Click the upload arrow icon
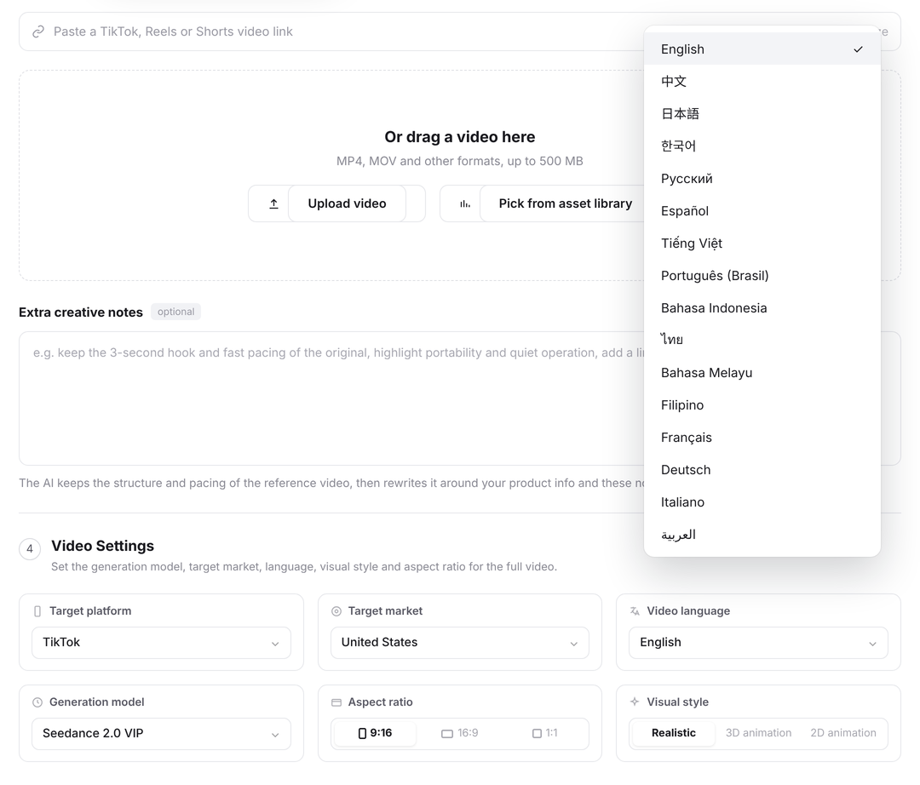The image size is (920, 785). 273,203
